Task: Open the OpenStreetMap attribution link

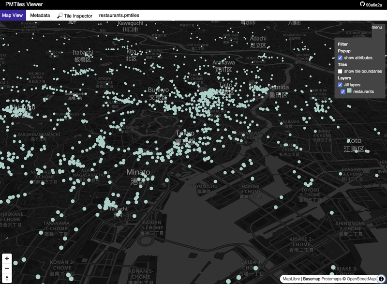Action: click(361, 279)
